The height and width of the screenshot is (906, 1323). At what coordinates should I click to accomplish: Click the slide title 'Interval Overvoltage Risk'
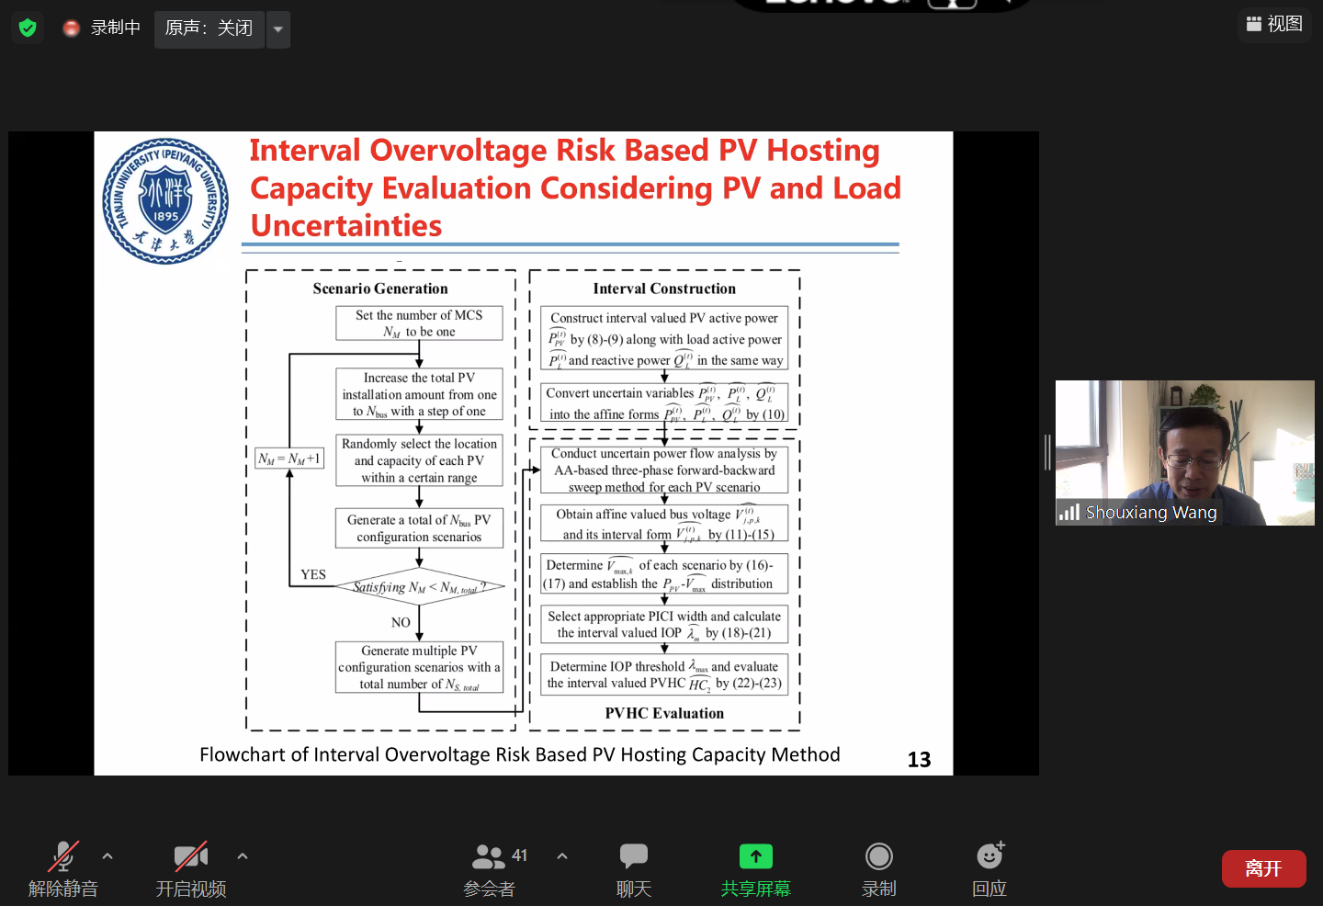[575, 187]
